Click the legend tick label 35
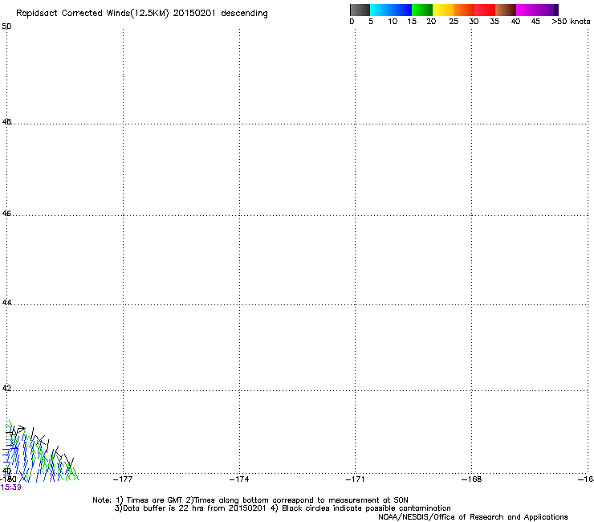The width and height of the screenshot is (594, 522). [x=494, y=22]
